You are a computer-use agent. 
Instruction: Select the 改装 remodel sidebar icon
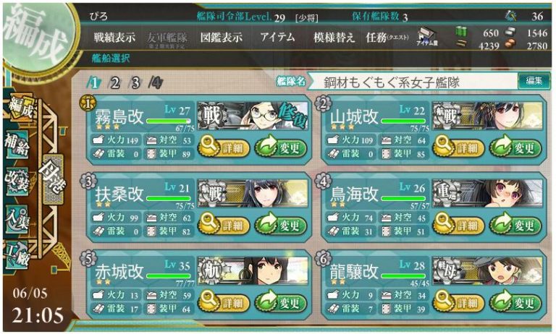coord(17,181)
